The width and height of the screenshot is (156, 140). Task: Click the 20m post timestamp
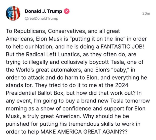pyautogui.click(x=146, y=13)
